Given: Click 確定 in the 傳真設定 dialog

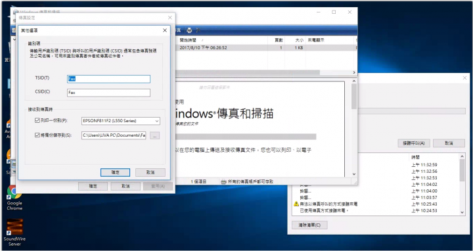Looking at the screenshot, I should tap(93, 186).
